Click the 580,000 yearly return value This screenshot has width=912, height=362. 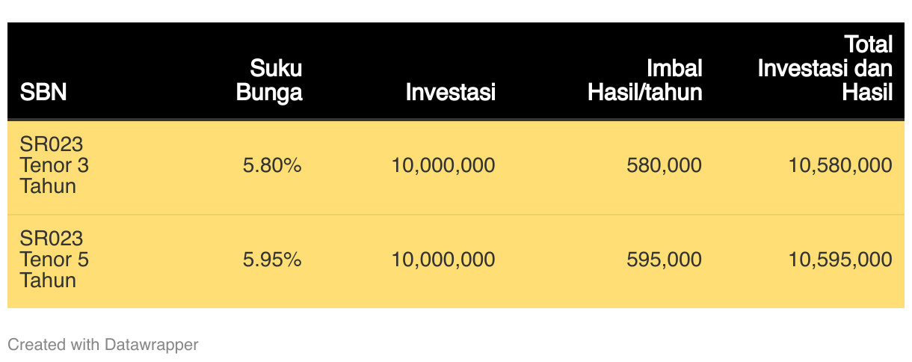tap(665, 165)
